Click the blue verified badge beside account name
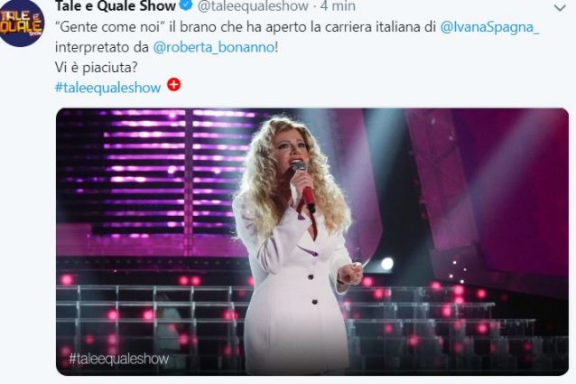Image resolution: width=576 pixels, height=384 pixels. pos(186,5)
